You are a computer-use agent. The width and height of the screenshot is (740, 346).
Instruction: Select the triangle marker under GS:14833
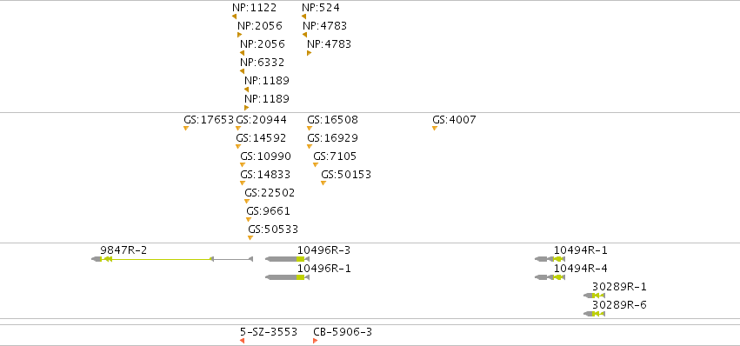[243, 183]
